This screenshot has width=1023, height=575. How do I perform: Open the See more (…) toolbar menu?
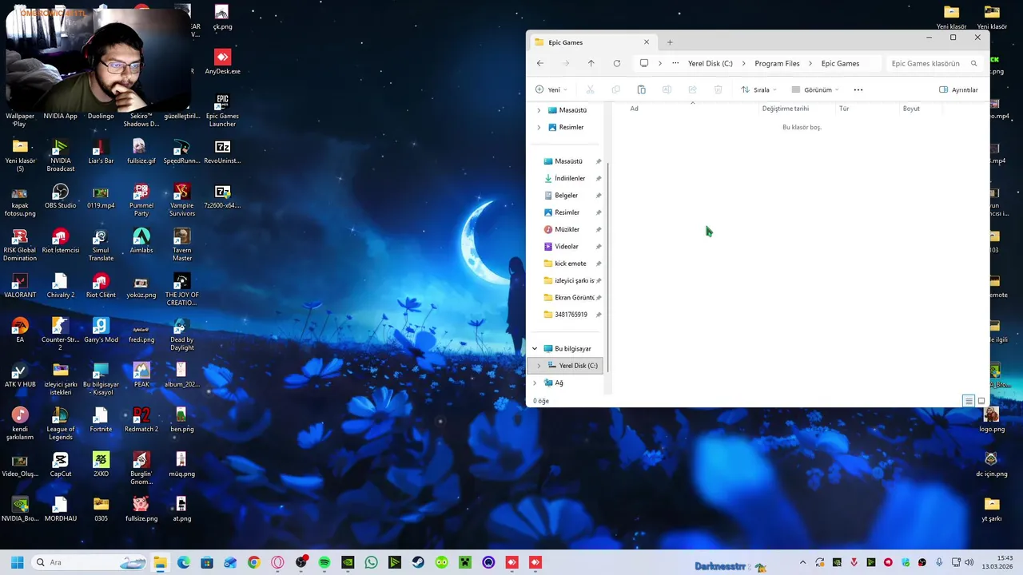click(858, 89)
